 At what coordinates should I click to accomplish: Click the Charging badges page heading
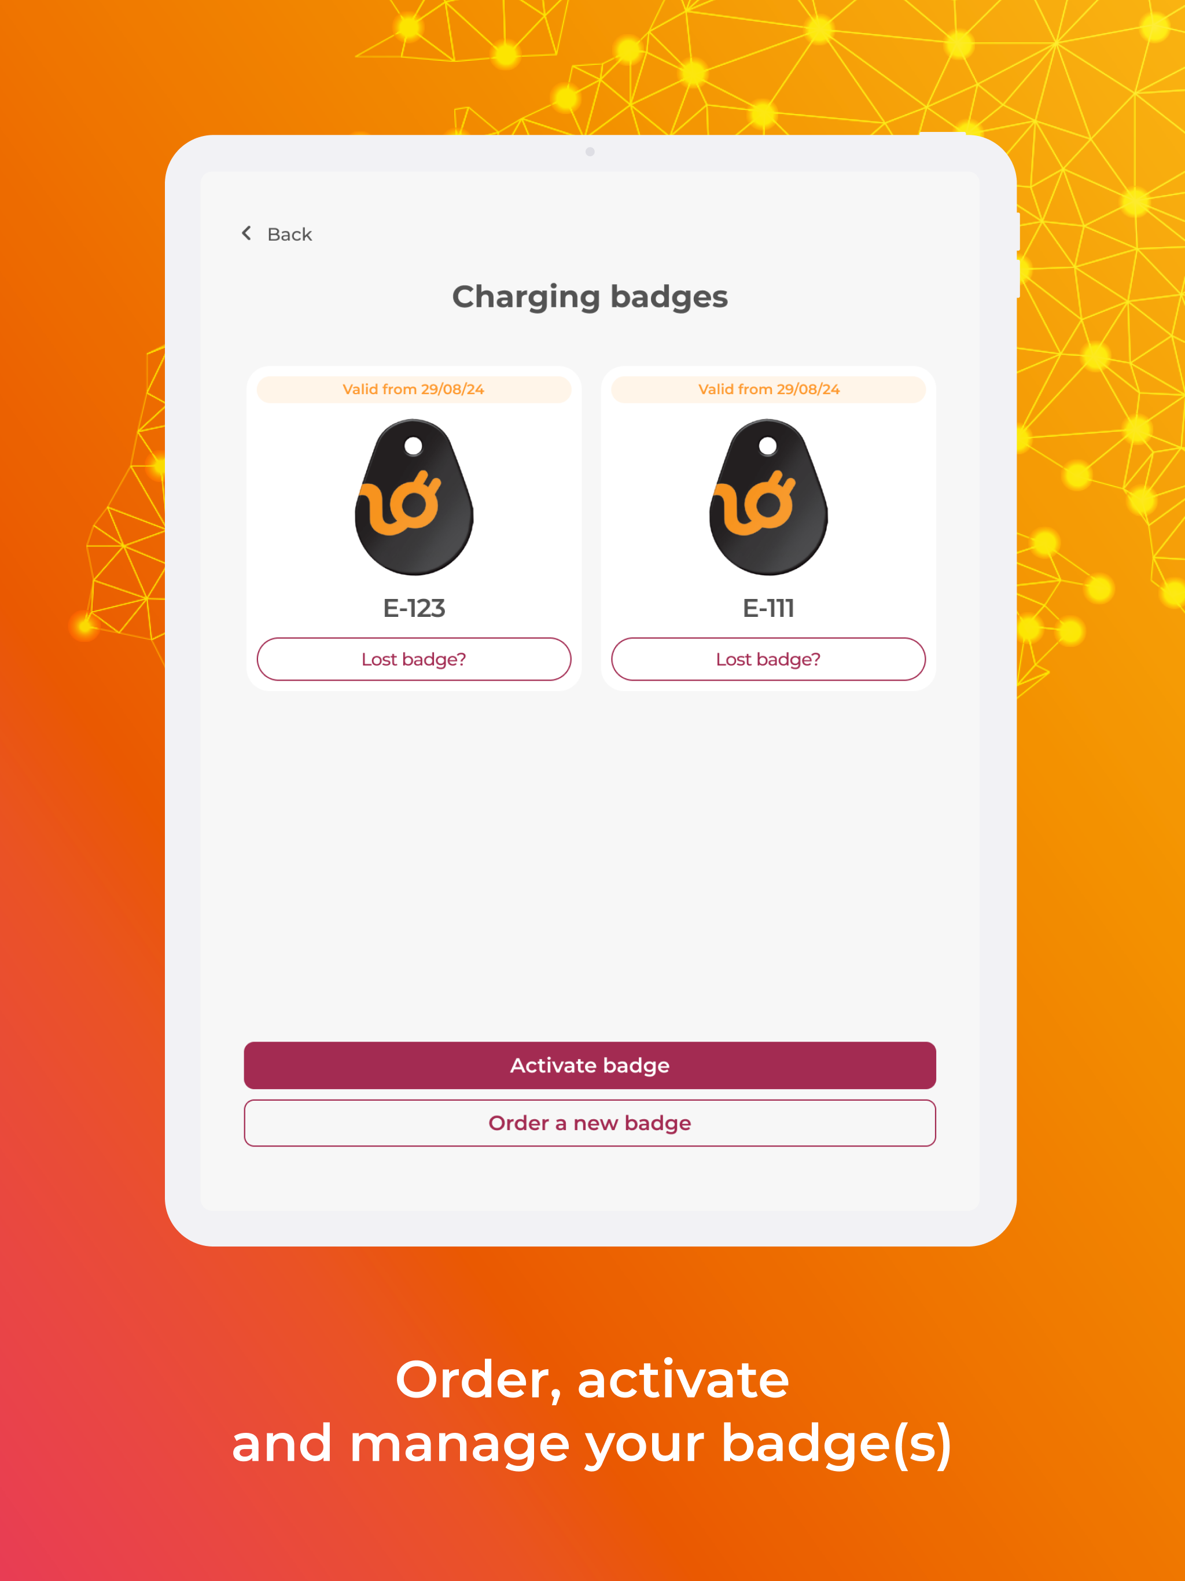(590, 297)
